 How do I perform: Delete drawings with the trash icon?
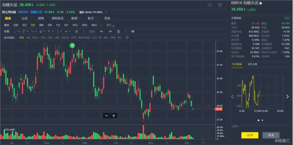[119, 31]
